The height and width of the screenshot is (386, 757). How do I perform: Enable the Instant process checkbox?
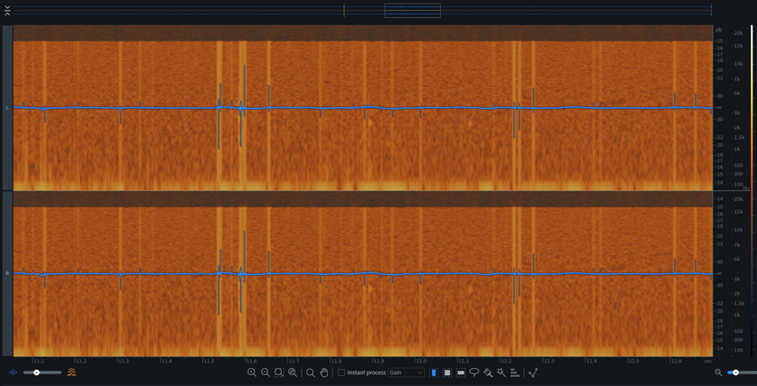[341, 372]
